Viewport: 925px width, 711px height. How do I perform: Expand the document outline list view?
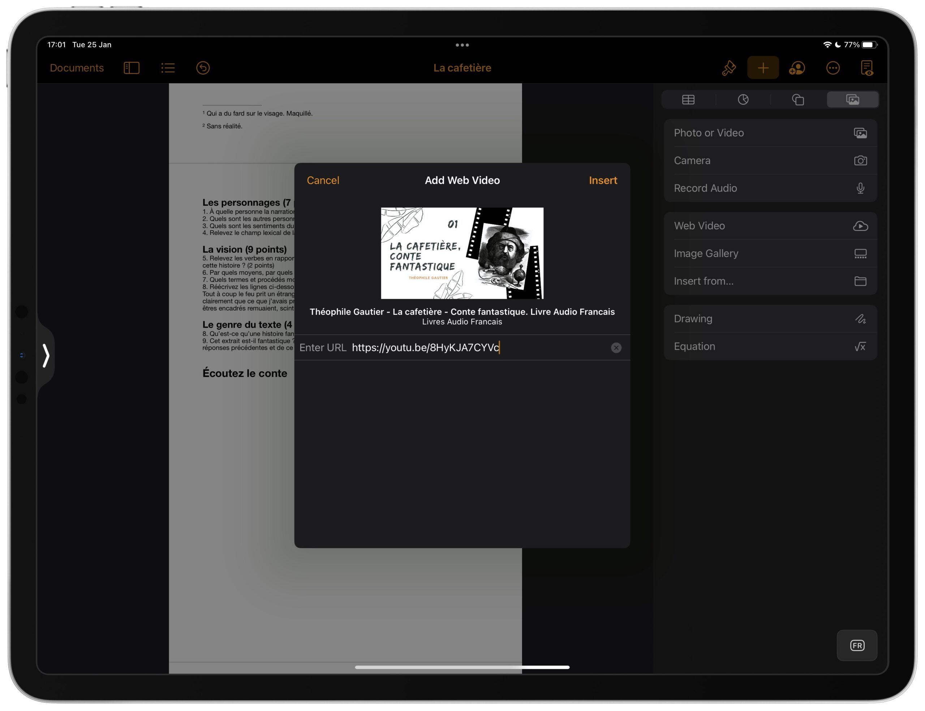[x=168, y=68]
